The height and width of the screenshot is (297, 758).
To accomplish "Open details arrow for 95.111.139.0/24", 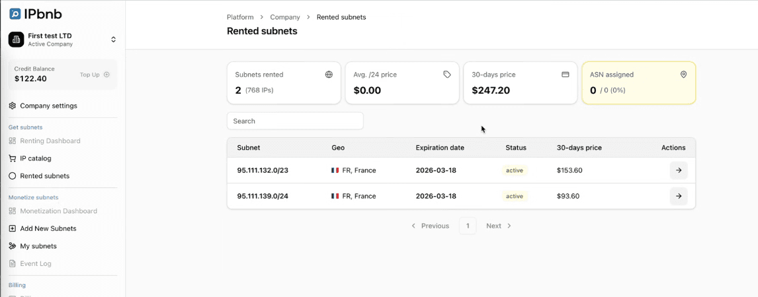I will tap(679, 196).
